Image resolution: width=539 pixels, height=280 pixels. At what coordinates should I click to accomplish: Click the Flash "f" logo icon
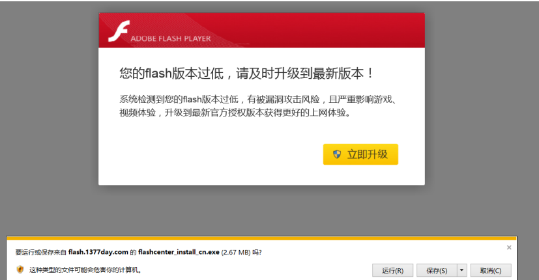[119, 31]
